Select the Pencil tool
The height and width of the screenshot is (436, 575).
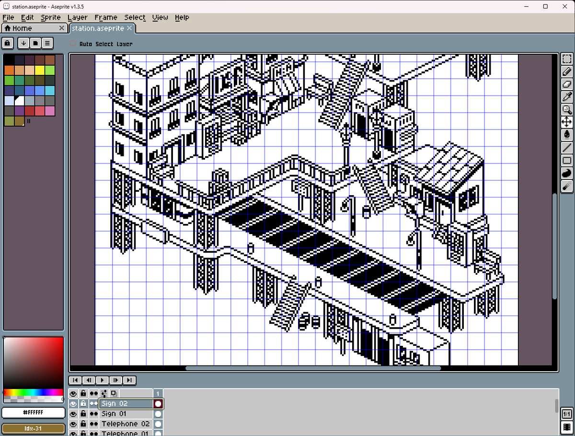[567, 72]
